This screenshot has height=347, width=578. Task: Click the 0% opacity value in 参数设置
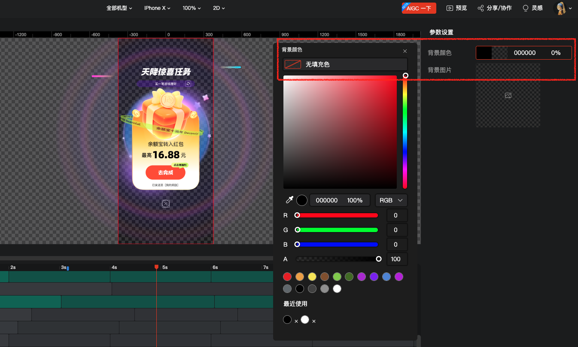pos(556,53)
